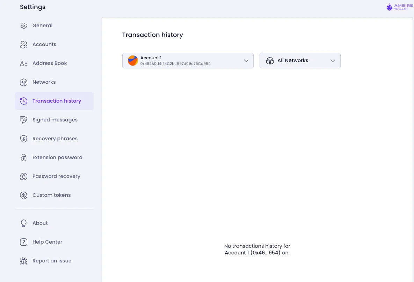Click the About link
Screen dimensions: 414x282
40,223
